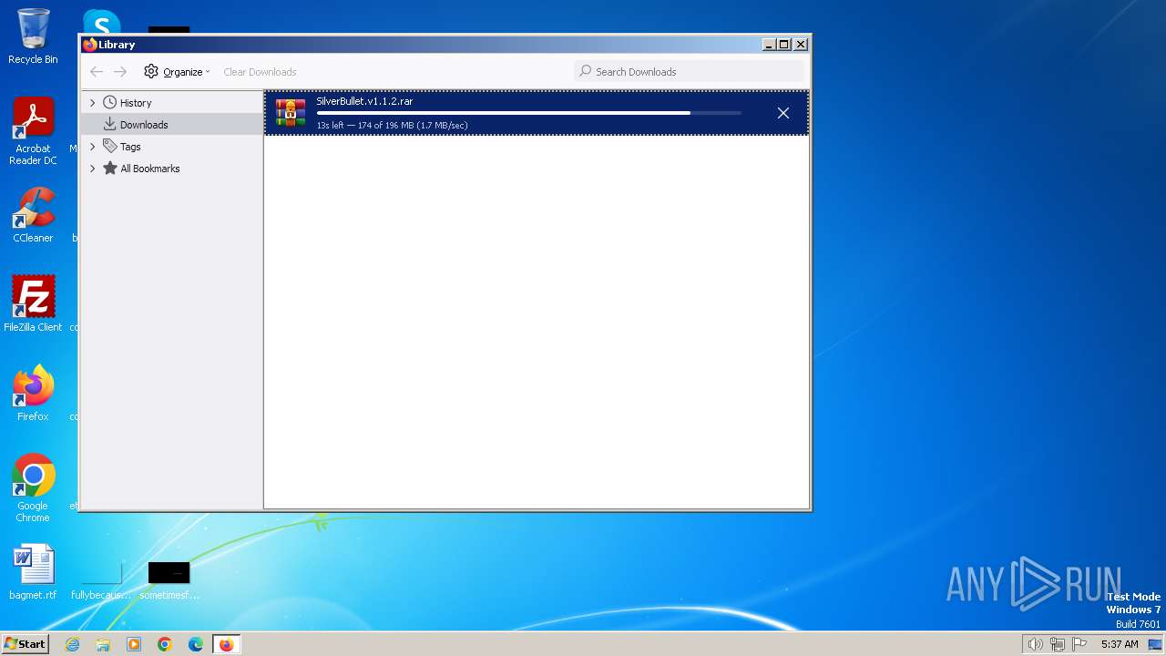
Task: Click the All Bookmarks star icon
Action: point(110,169)
